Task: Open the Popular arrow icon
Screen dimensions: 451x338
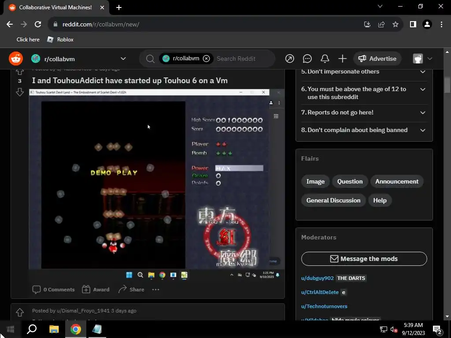Action: (x=290, y=59)
